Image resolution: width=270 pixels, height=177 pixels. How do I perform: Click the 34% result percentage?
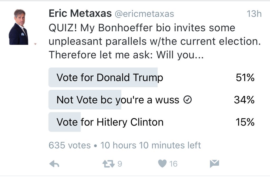coord(244,100)
